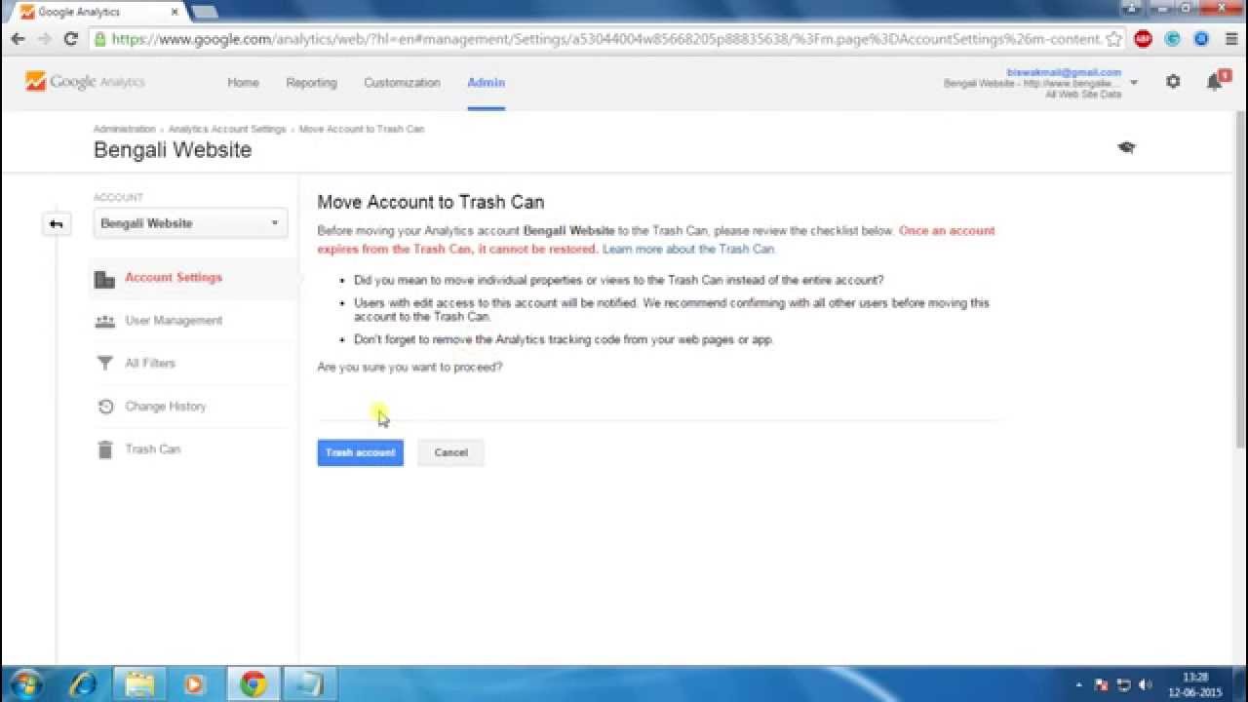Viewport: 1248px width, 702px height.
Task: Open the media player taskbar icon
Action: (194, 684)
